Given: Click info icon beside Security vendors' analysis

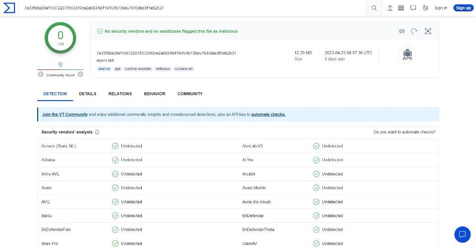Looking at the screenshot, I should (97, 132).
